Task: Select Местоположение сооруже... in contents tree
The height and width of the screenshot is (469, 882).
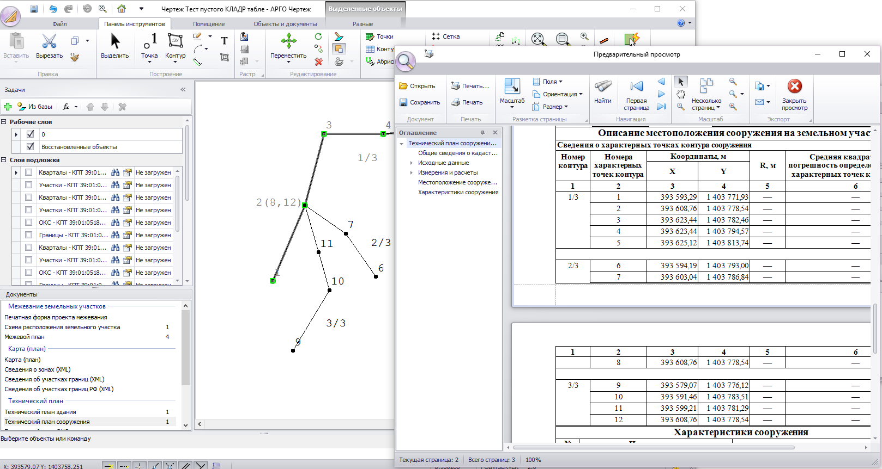Action: [457, 182]
